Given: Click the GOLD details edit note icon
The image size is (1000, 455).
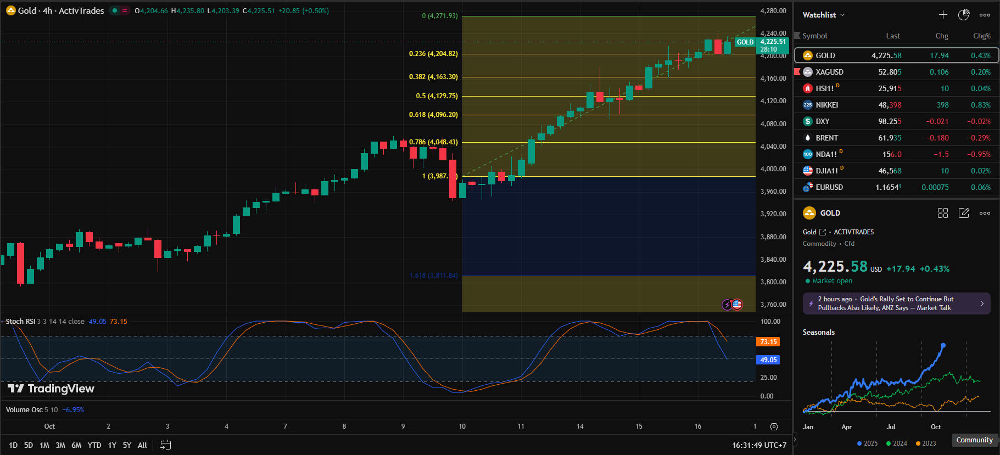Looking at the screenshot, I should pos(964,213).
